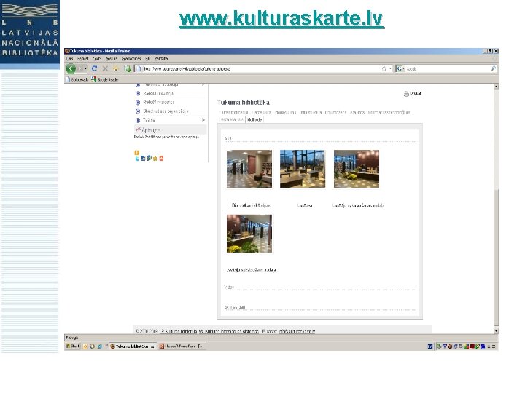The width and height of the screenshot is (525, 393).
Task: Switch to the Darba laiks tab
Action: (262, 112)
